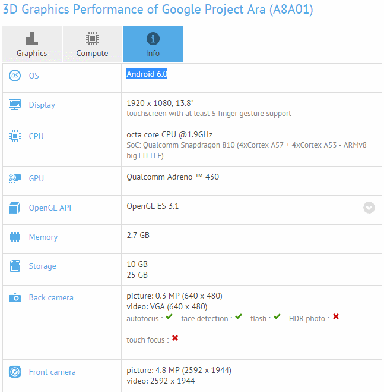Click the Memory label

(x=43, y=237)
